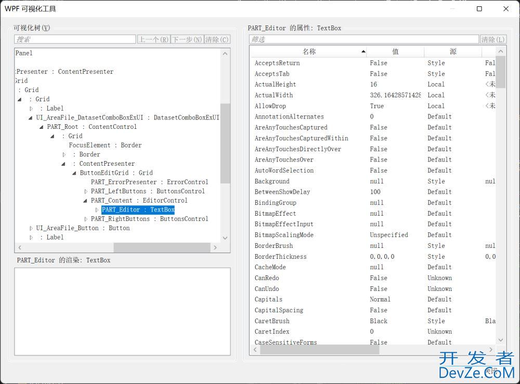
Task: Click BetweenShowDelay value 100
Action: (x=375, y=192)
